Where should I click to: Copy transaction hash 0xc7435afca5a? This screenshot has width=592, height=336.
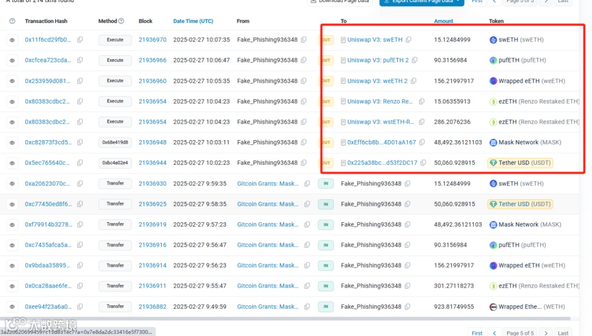(x=80, y=245)
